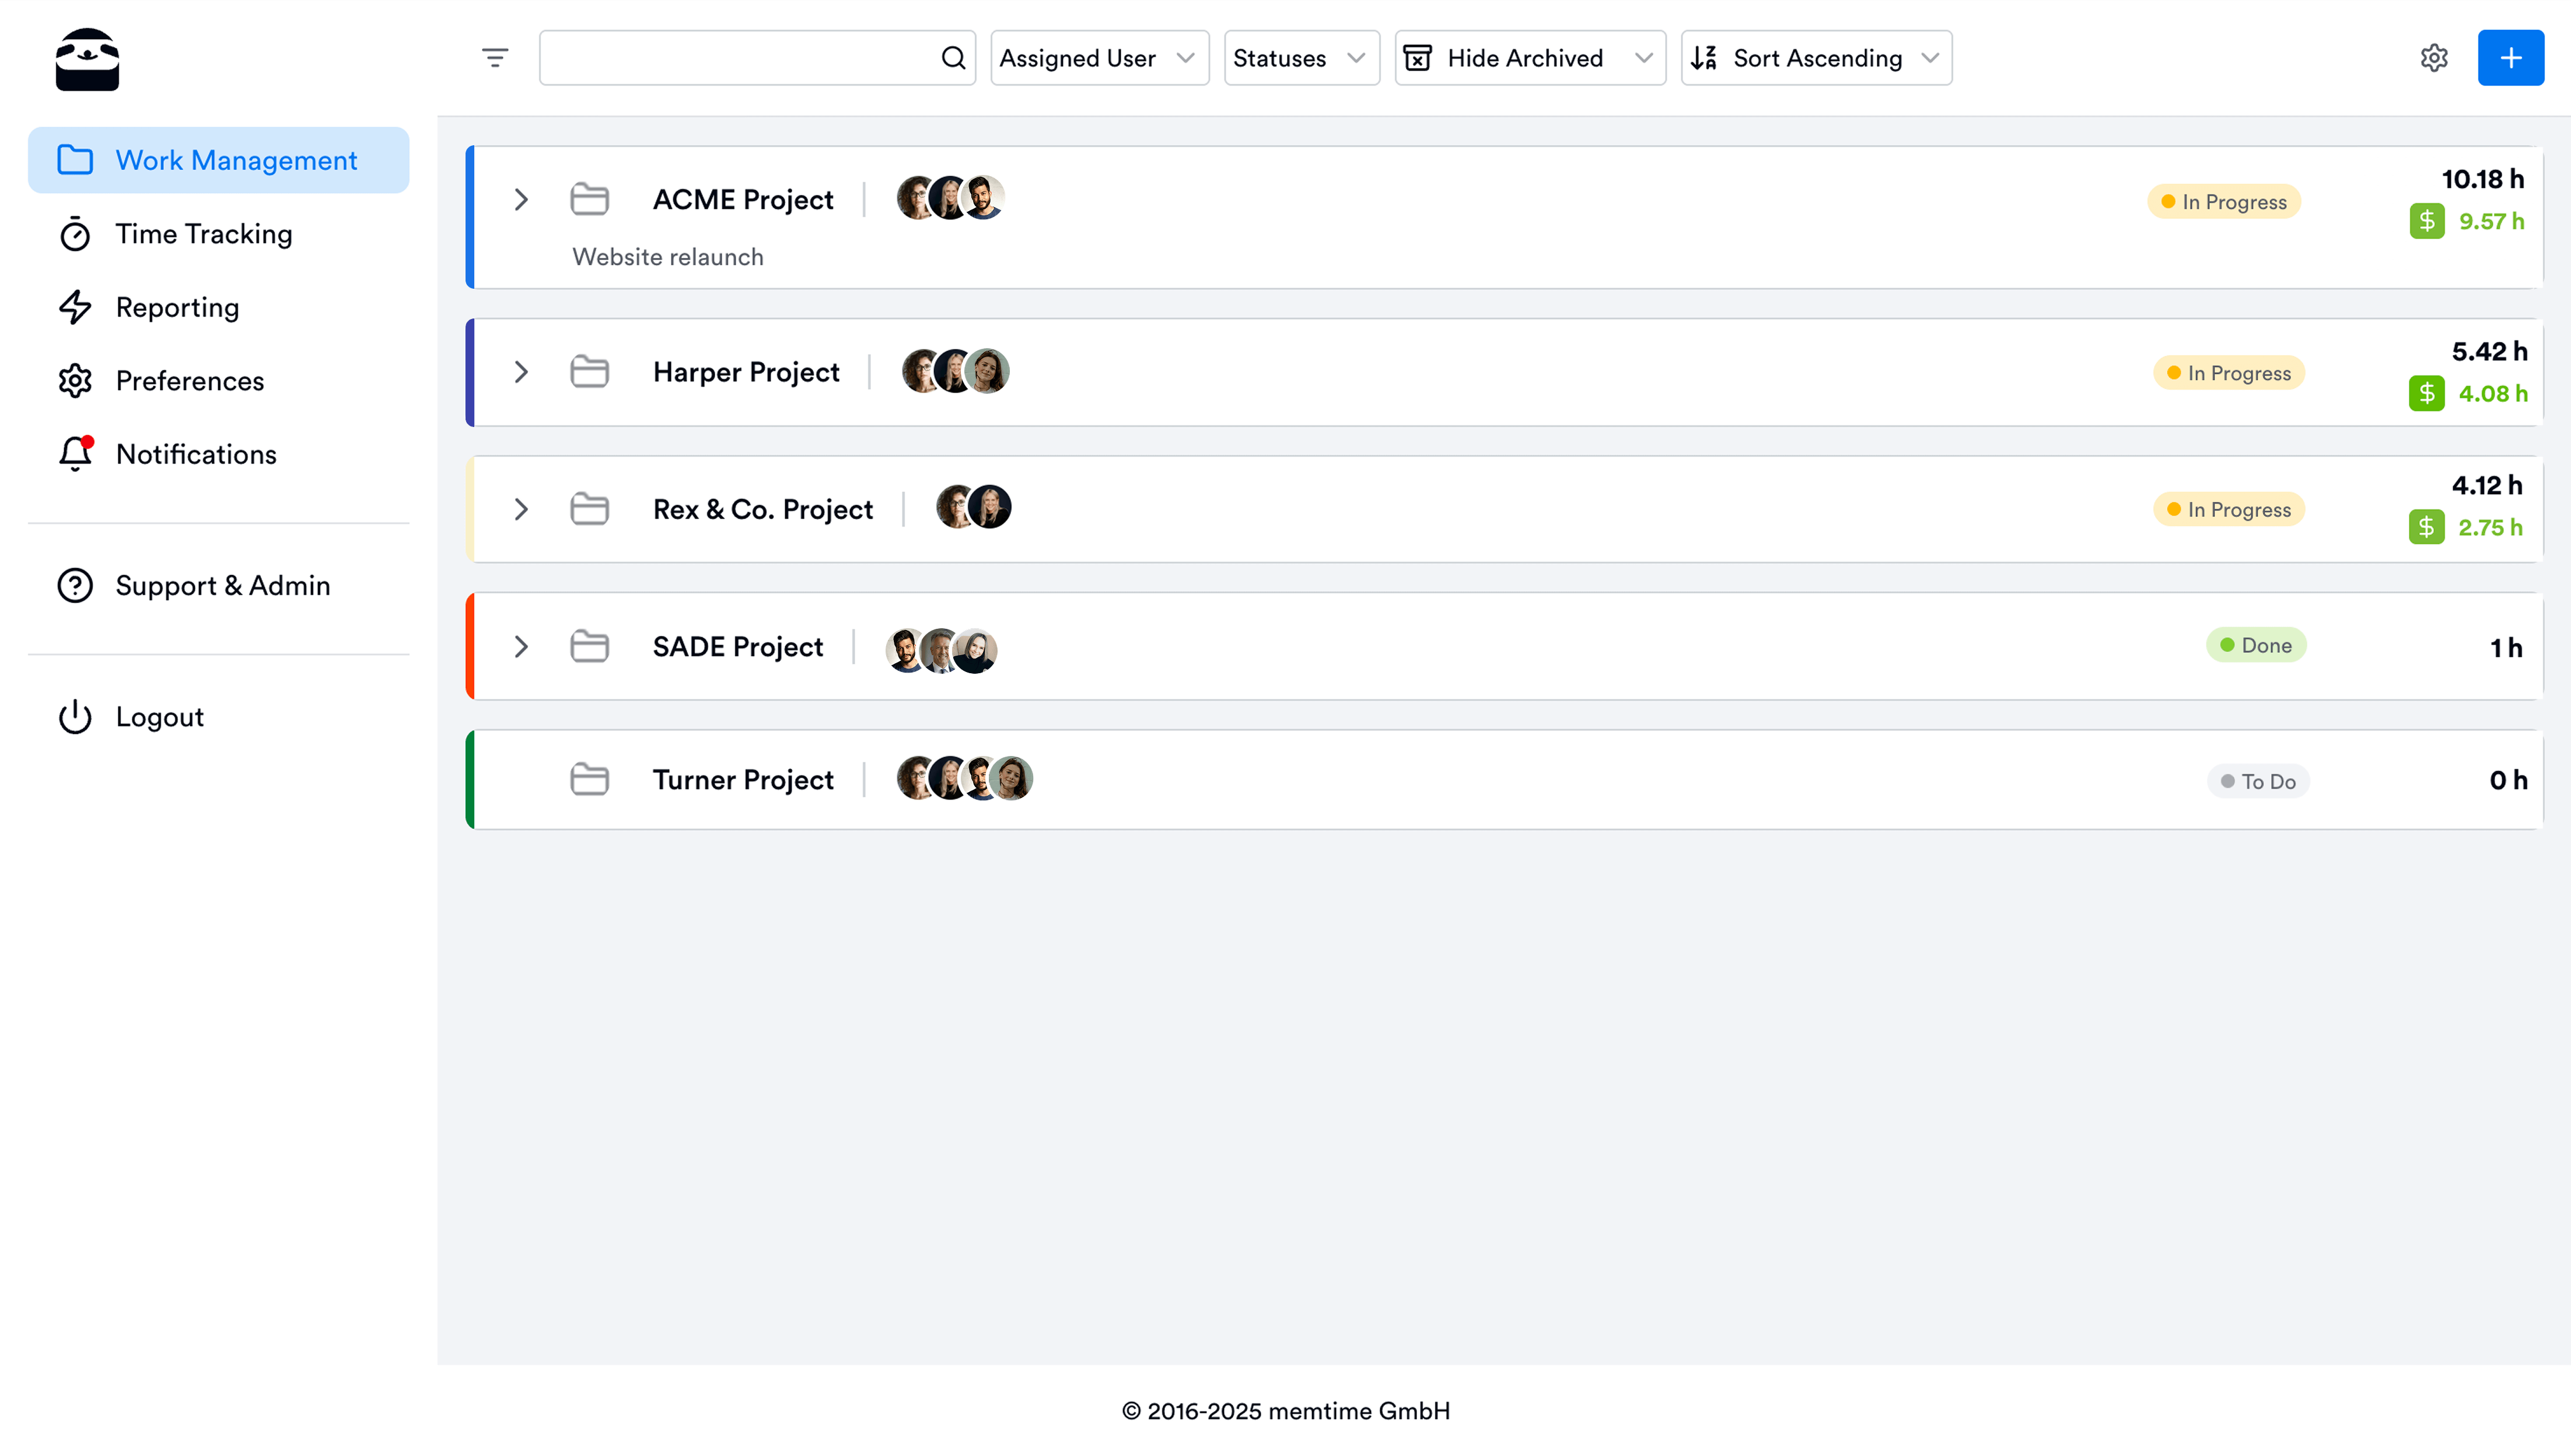Click the search magnifier icon
This screenshot has width=2571, height=1456.
pyautogui.click(x=953, y=58)
